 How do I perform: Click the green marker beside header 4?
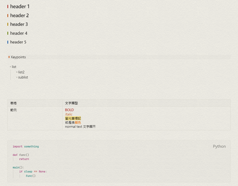pos(8,33)
